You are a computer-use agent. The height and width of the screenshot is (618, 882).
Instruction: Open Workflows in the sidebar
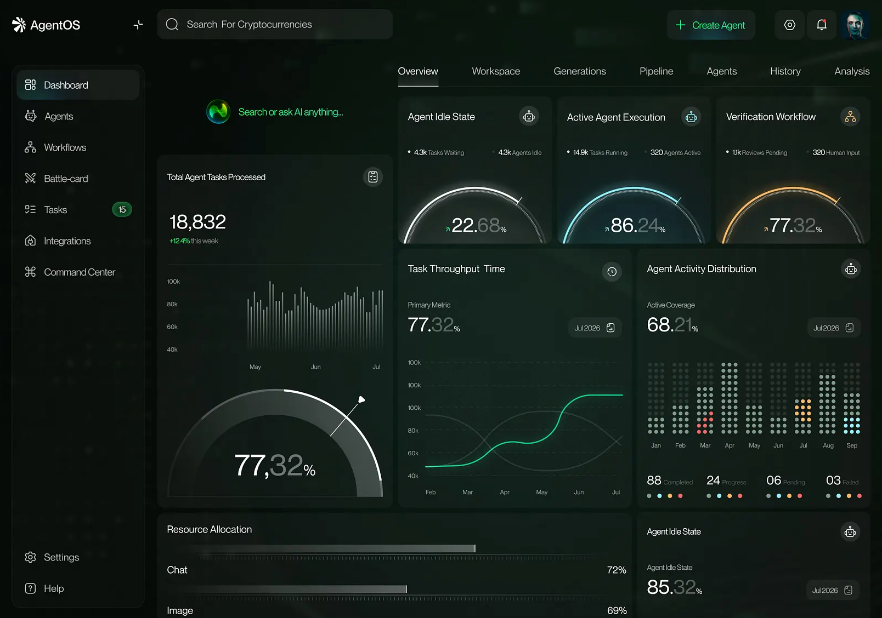[x=65, y=147]
